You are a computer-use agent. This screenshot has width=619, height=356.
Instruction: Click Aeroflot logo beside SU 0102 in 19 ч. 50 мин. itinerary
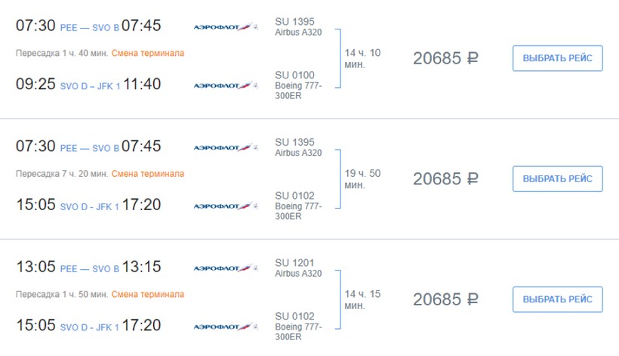click(x=226, y=206)
